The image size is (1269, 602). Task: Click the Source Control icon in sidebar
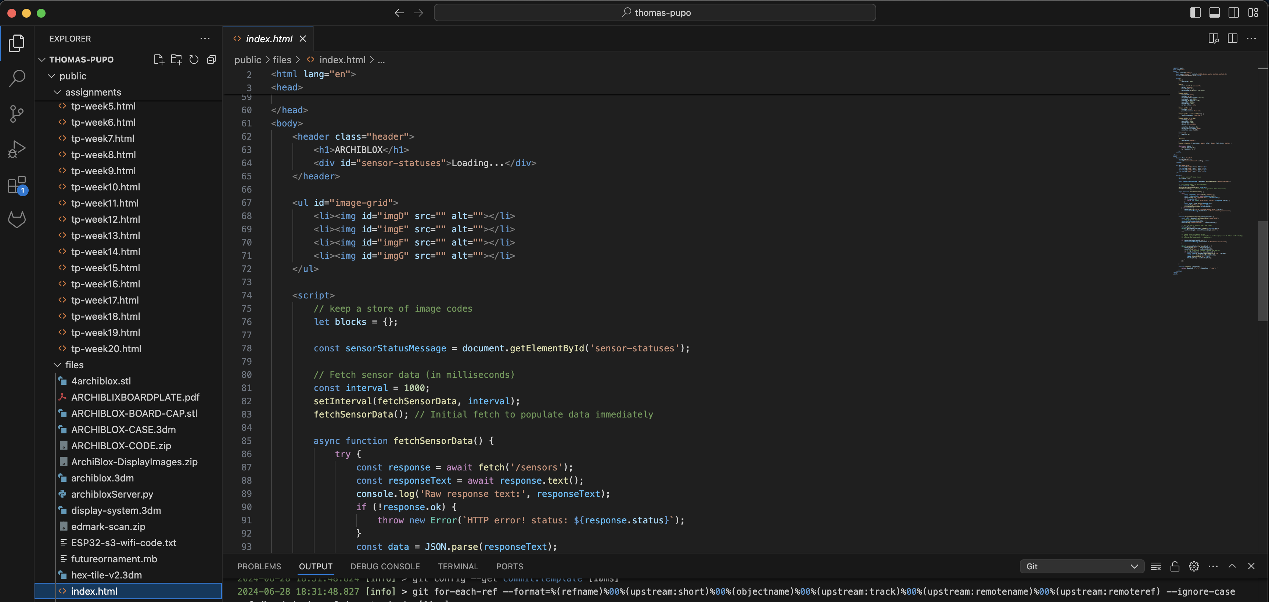[17, 113]
